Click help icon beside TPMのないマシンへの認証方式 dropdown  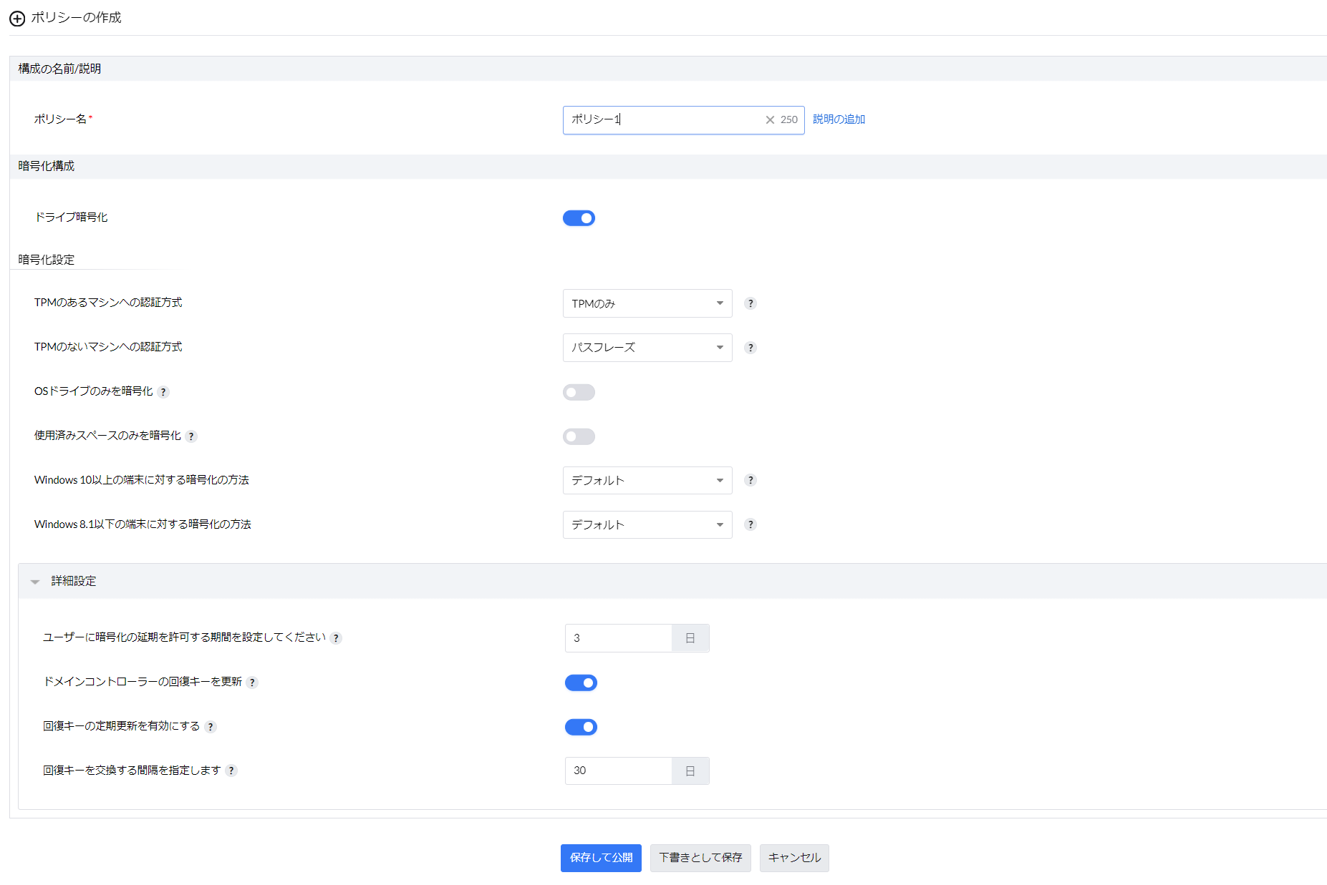click(x=751, y=348)
